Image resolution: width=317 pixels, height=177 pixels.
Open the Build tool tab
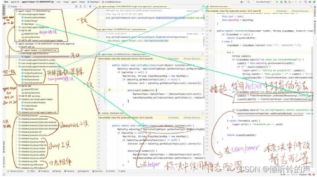[122, 171]
